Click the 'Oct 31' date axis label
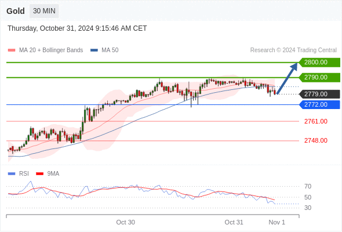The width and height of the screenshot is (342, 232). click(x=234, y=222)
